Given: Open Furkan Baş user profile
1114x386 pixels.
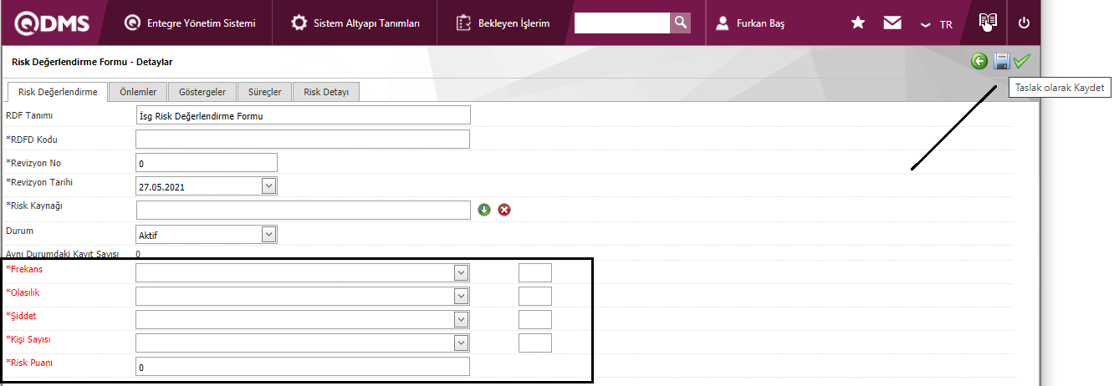Looking at the screenshot, I should click(750, 23).
